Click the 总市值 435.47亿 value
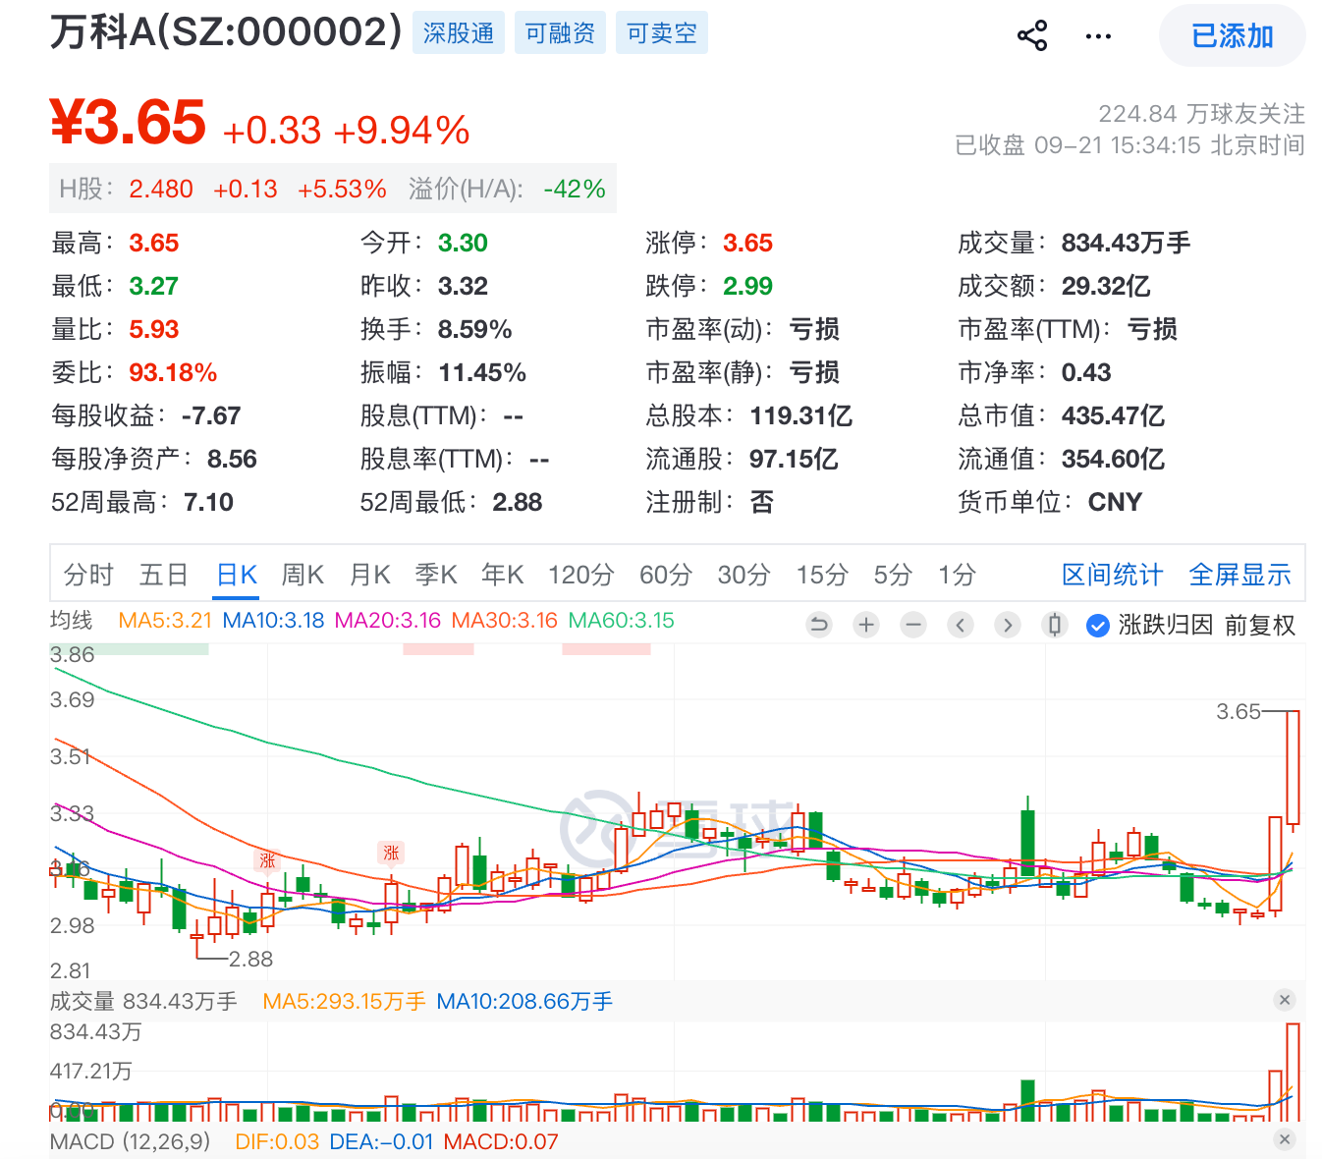1322x1159 pixels. (1113, 415)
